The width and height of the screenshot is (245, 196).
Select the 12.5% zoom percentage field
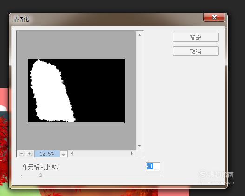[x=47, y=154]
